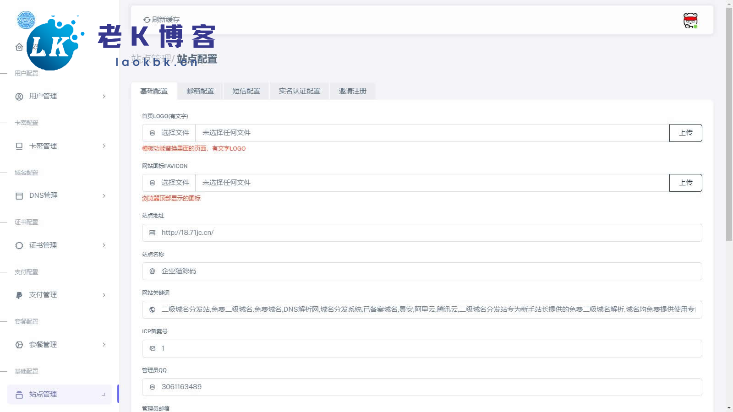Switch to the 实名认证配置 tab
Viewport: 733px width, 412px height.
point(299,91)
